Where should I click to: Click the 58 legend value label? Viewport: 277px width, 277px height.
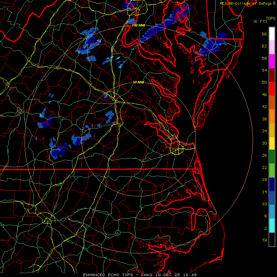click(264, 58)
